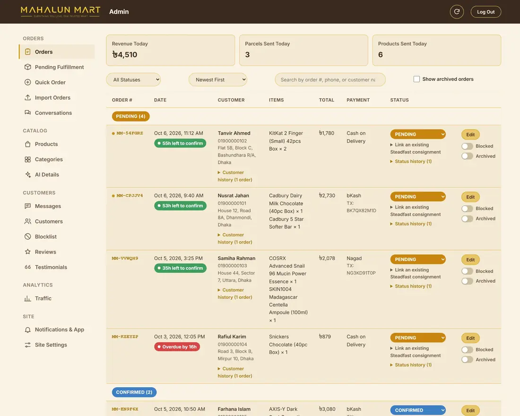Click the PENDING (4) group badge
Viewport: 520px width, 416px height.
(130, 116)
